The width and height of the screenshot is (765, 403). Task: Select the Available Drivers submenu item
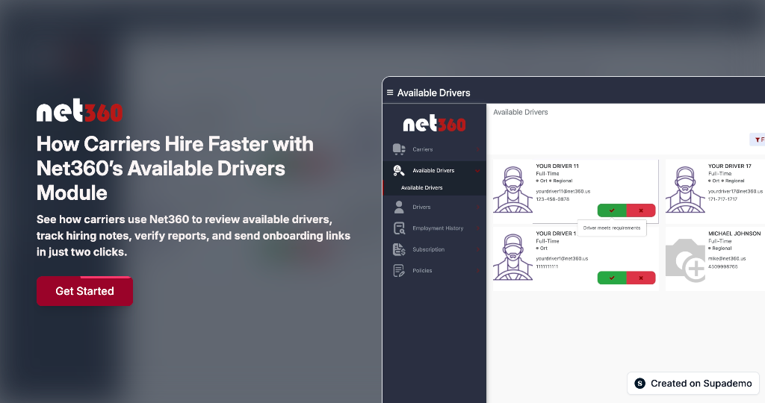coord(434,187)
